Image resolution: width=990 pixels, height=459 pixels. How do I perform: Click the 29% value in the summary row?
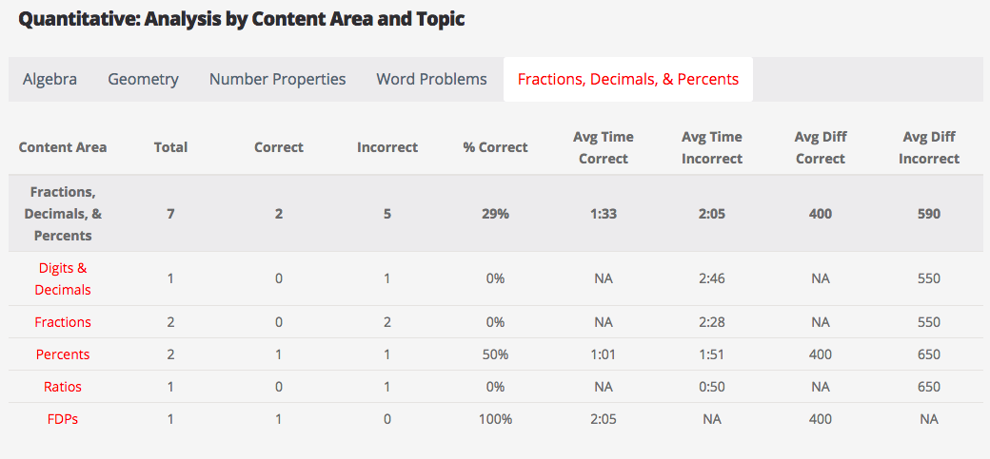(x=495, y=214)
